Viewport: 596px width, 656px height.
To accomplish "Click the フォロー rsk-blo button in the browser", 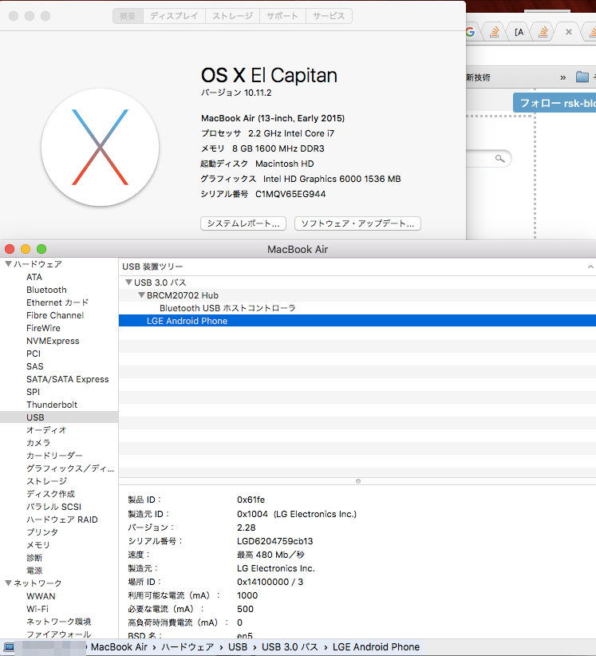I will click(x=555, y=103).
